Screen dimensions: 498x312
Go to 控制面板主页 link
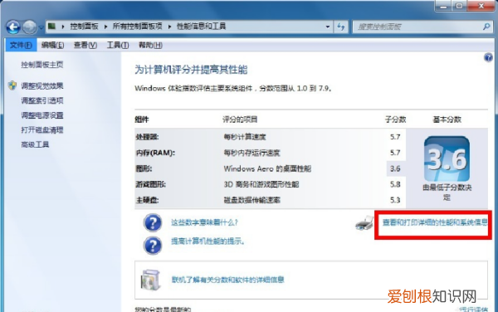point(42,65)
